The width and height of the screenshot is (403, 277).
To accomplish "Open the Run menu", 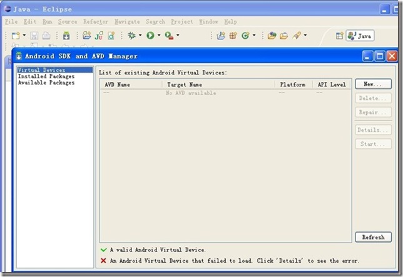I will coord(48,22).
